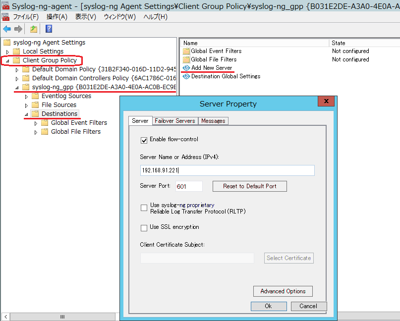Click the menu bar console icon beside ファイル
Image resolution: width=400 pixels, height=321 pixels.
5,17
